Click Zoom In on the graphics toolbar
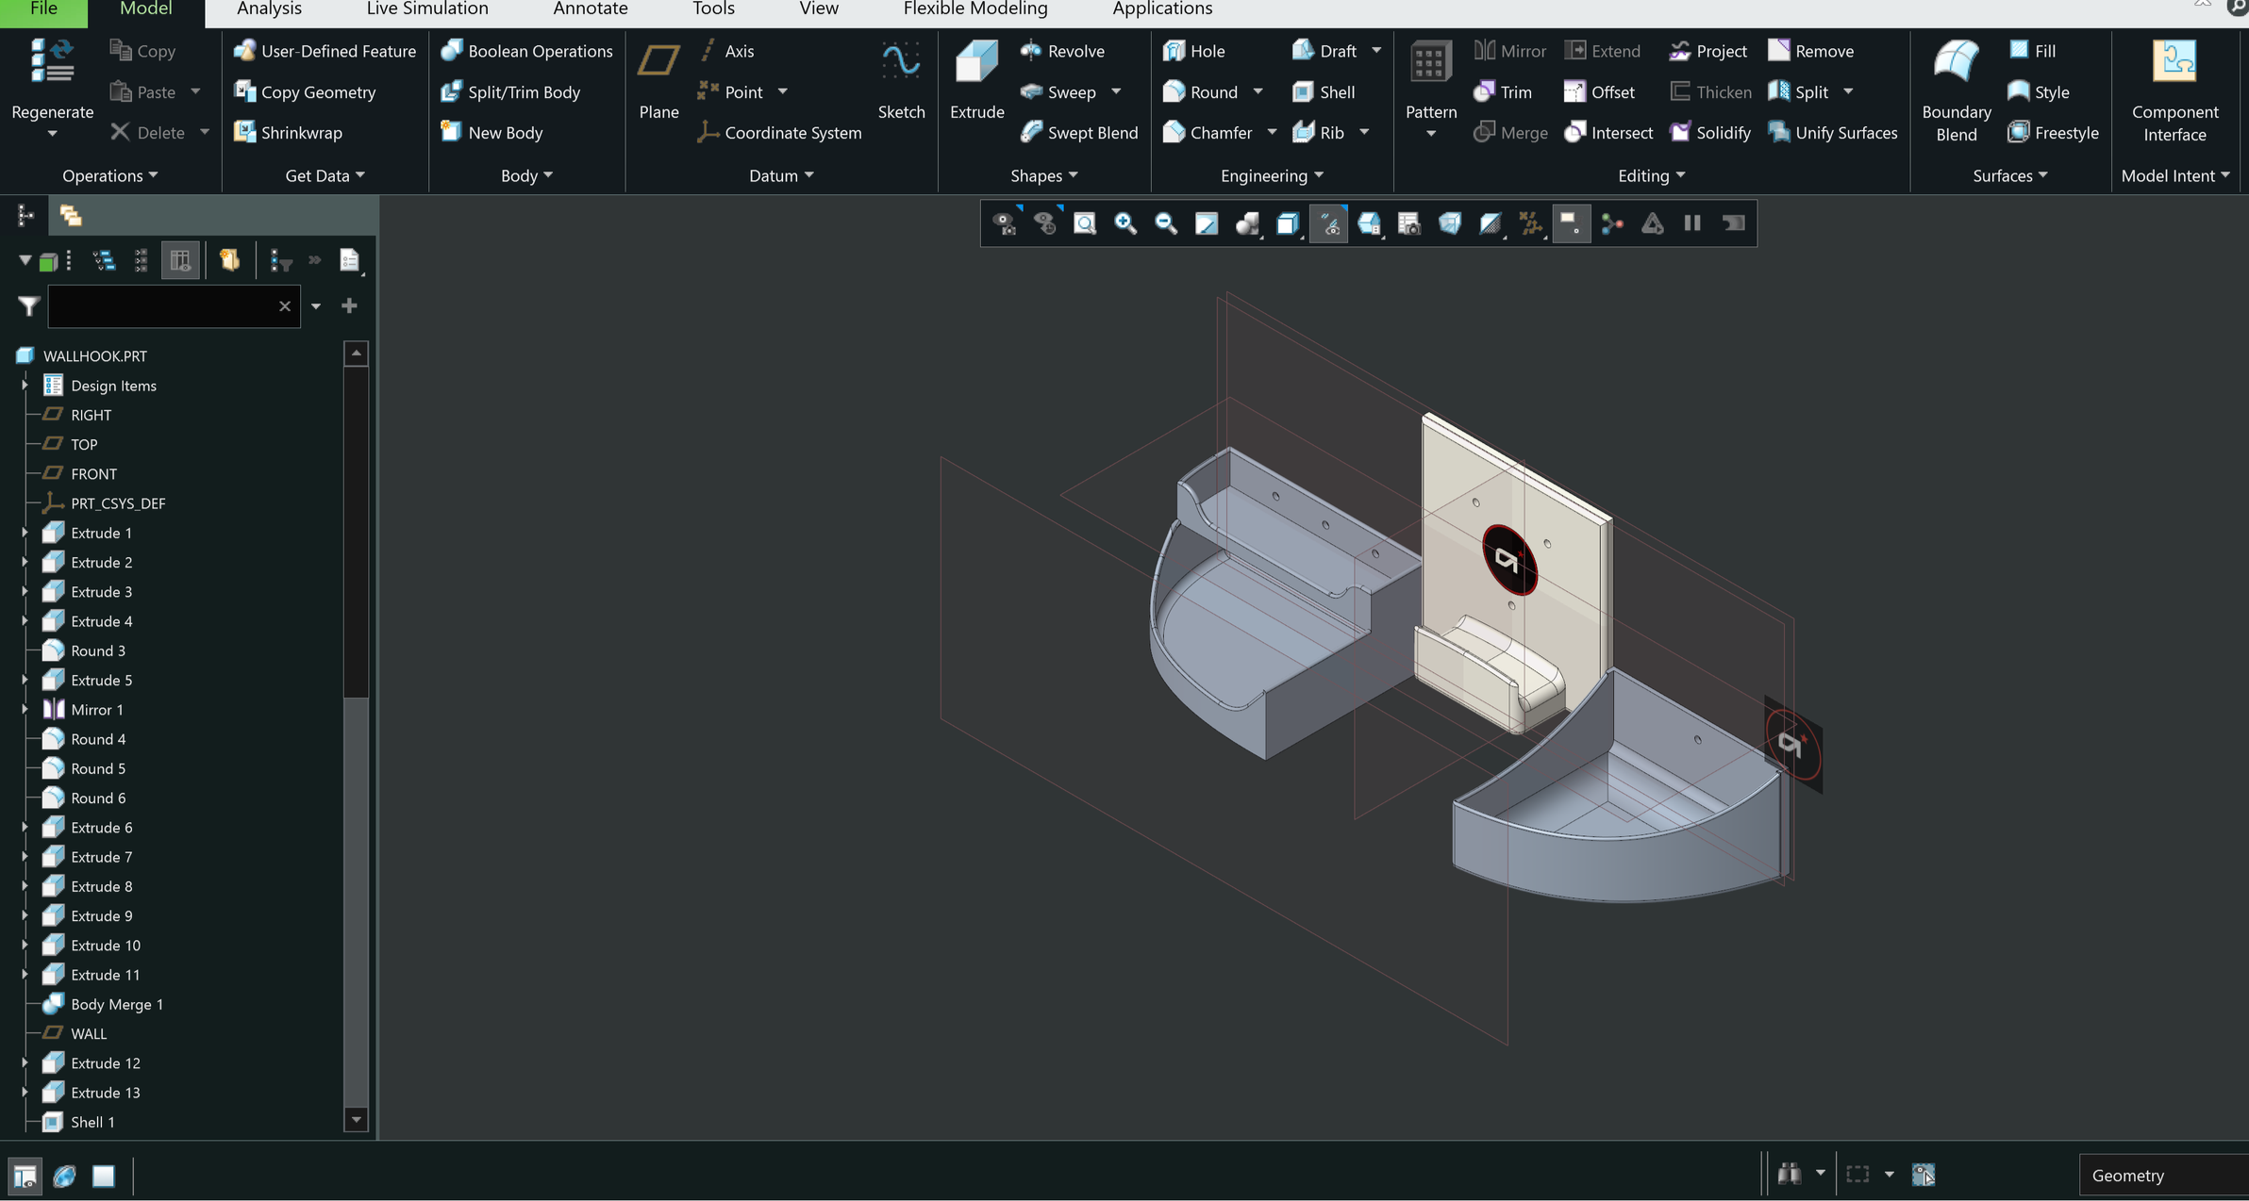 click(1124, 223)
